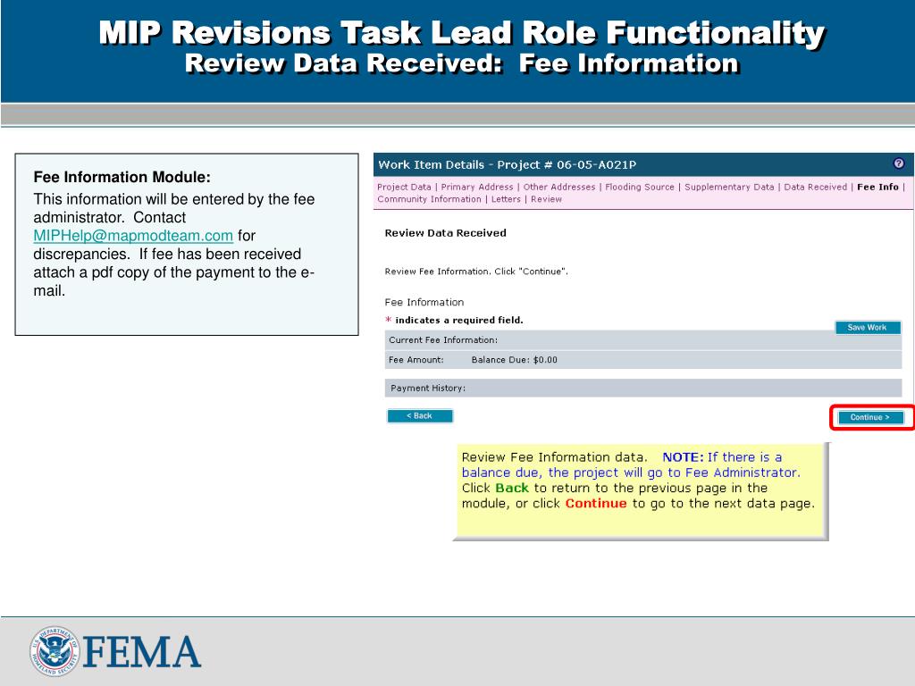Open the Project Data tab

[404, 187]
